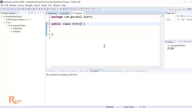Screen dimensions: 192x108
Task: Open the File menu
Action: click(2, 5)
